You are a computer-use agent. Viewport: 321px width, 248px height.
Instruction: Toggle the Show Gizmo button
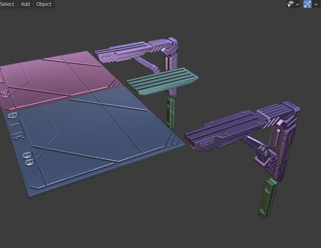point(307,4)
